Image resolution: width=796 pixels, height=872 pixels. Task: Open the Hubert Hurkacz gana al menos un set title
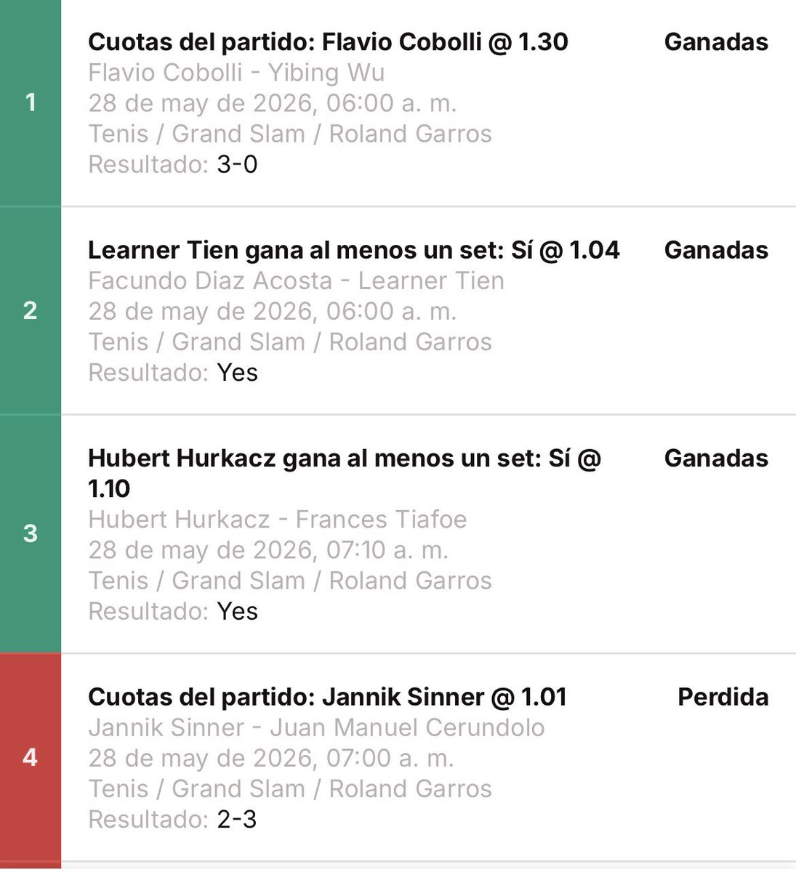tap(345, 474)
